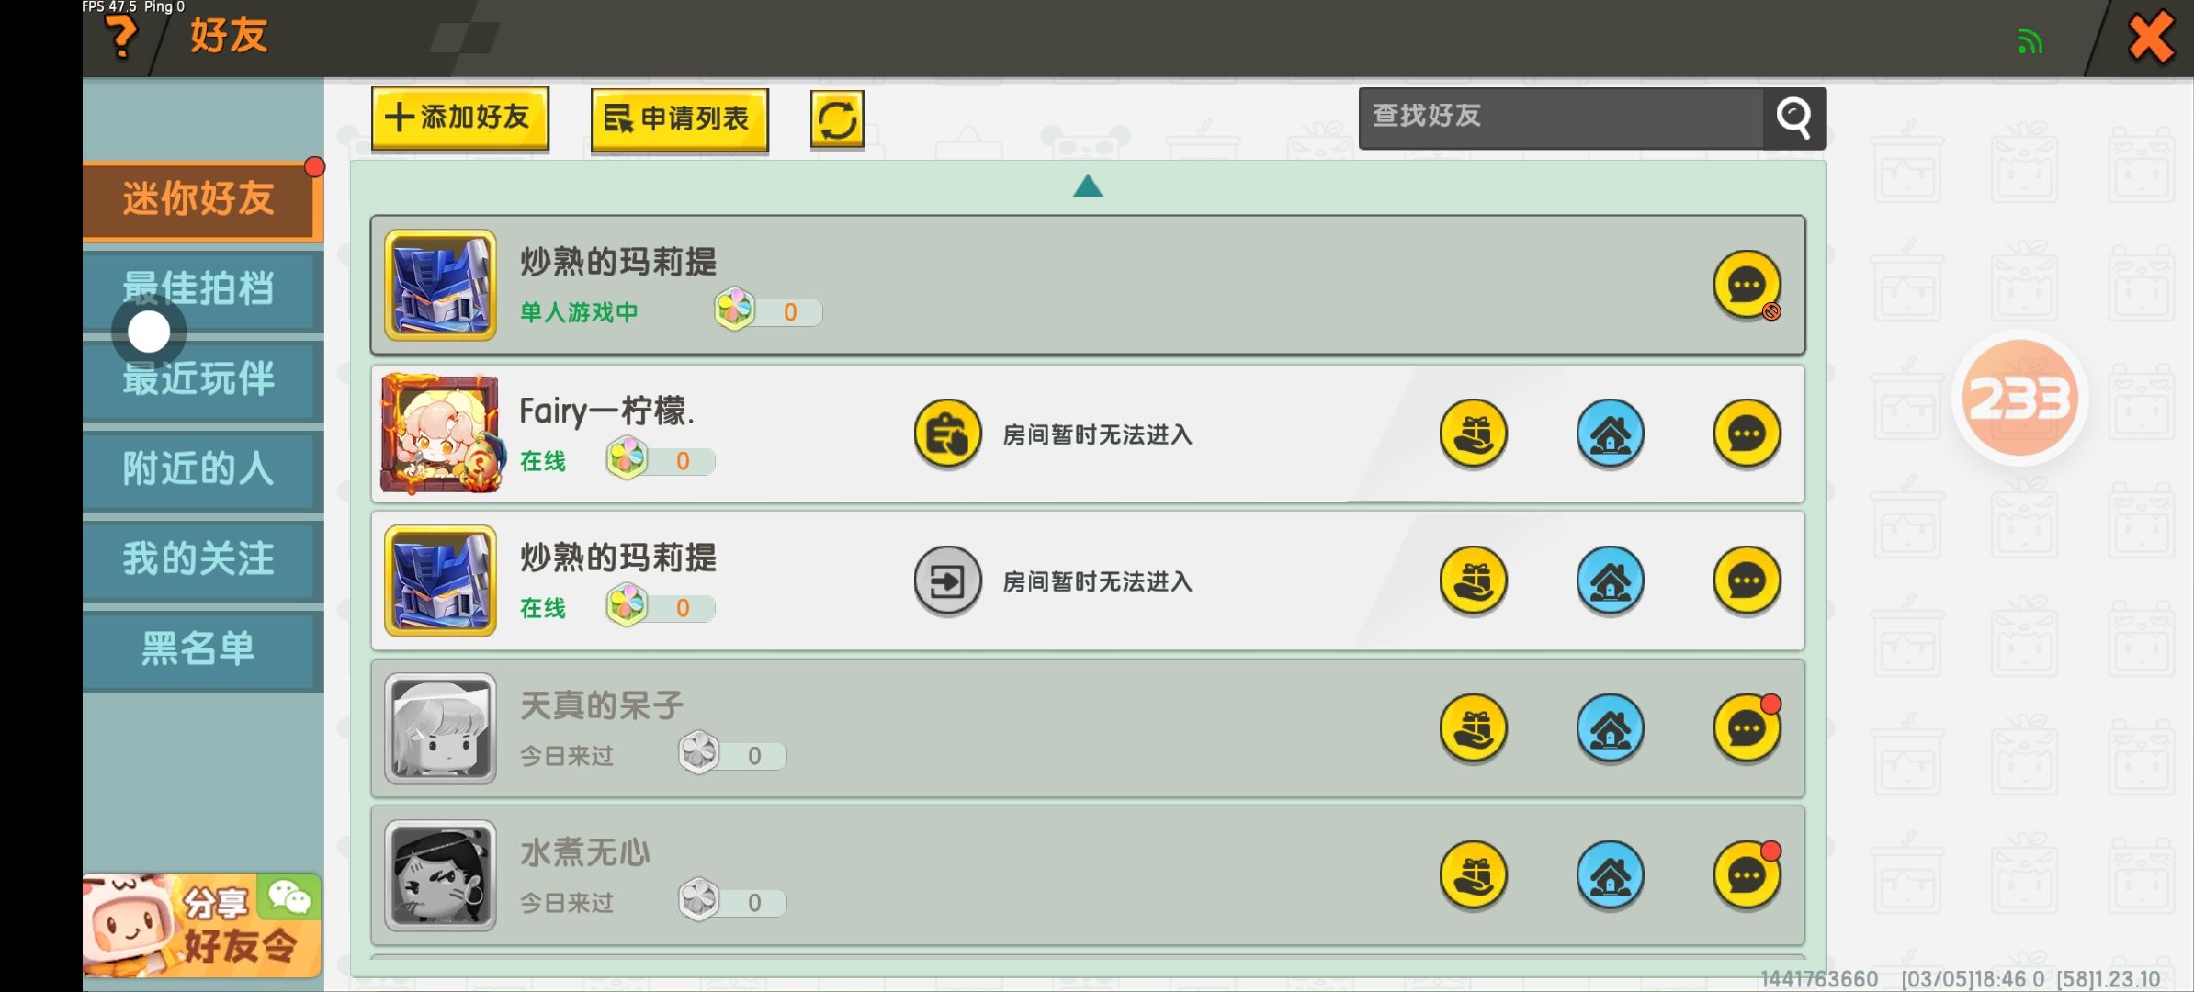The image size is (2194, 992).
Task: Open chat with 水煮无心
Action: pos(1747,876)
